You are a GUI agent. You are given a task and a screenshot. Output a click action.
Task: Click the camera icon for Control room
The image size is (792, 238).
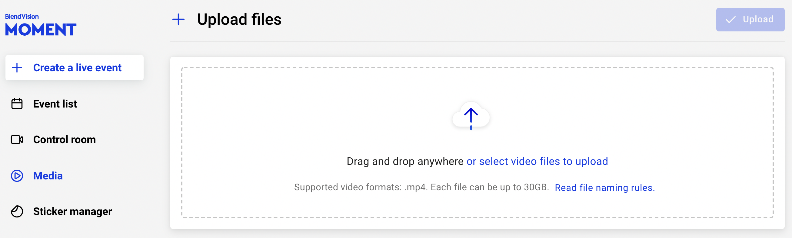(17, 140)
